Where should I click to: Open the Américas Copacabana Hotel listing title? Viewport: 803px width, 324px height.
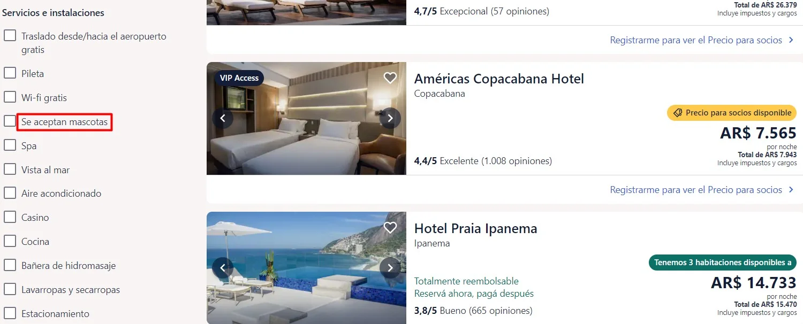pyautogui.click(x=499, y=79)
